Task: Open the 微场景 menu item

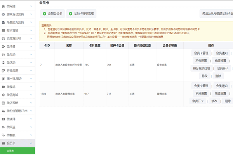Action: coord(17,46)
